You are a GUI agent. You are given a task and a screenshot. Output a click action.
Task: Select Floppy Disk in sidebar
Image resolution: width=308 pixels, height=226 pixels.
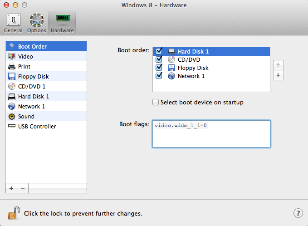(x=46, y=76)
